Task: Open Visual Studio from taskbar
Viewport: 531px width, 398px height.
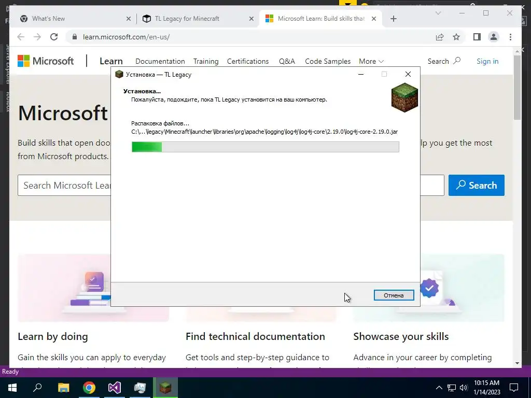Action: click(115, 388)
